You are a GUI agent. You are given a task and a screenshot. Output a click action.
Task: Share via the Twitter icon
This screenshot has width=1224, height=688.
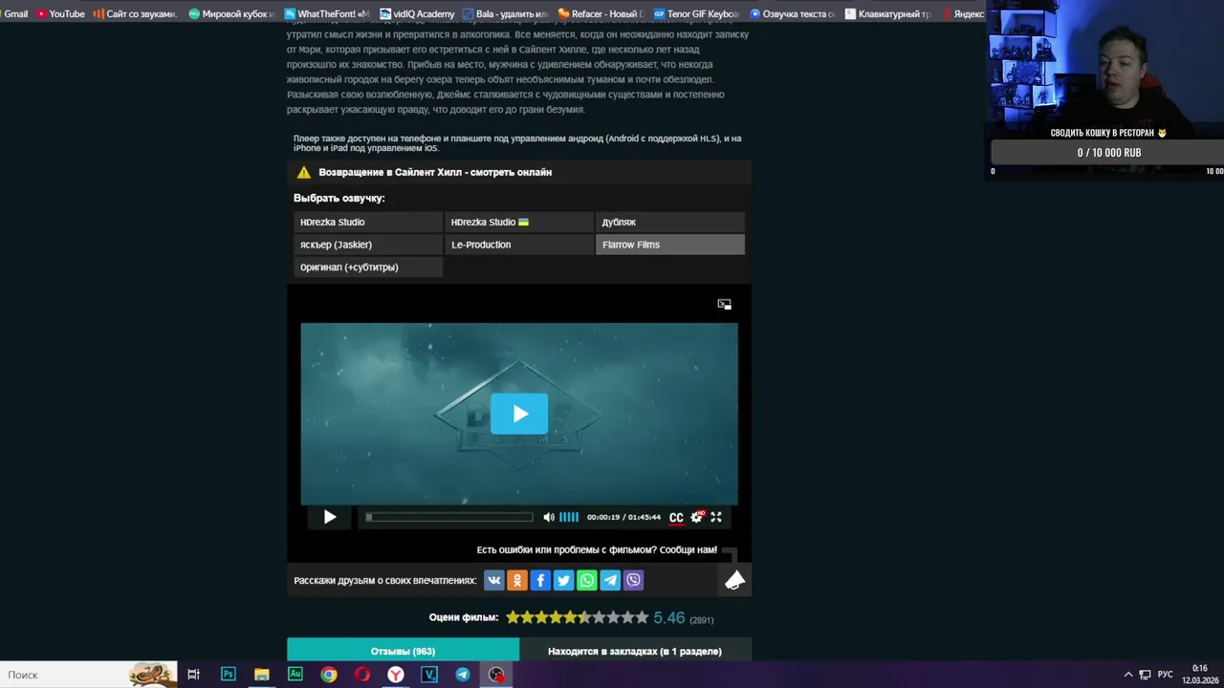563,580
